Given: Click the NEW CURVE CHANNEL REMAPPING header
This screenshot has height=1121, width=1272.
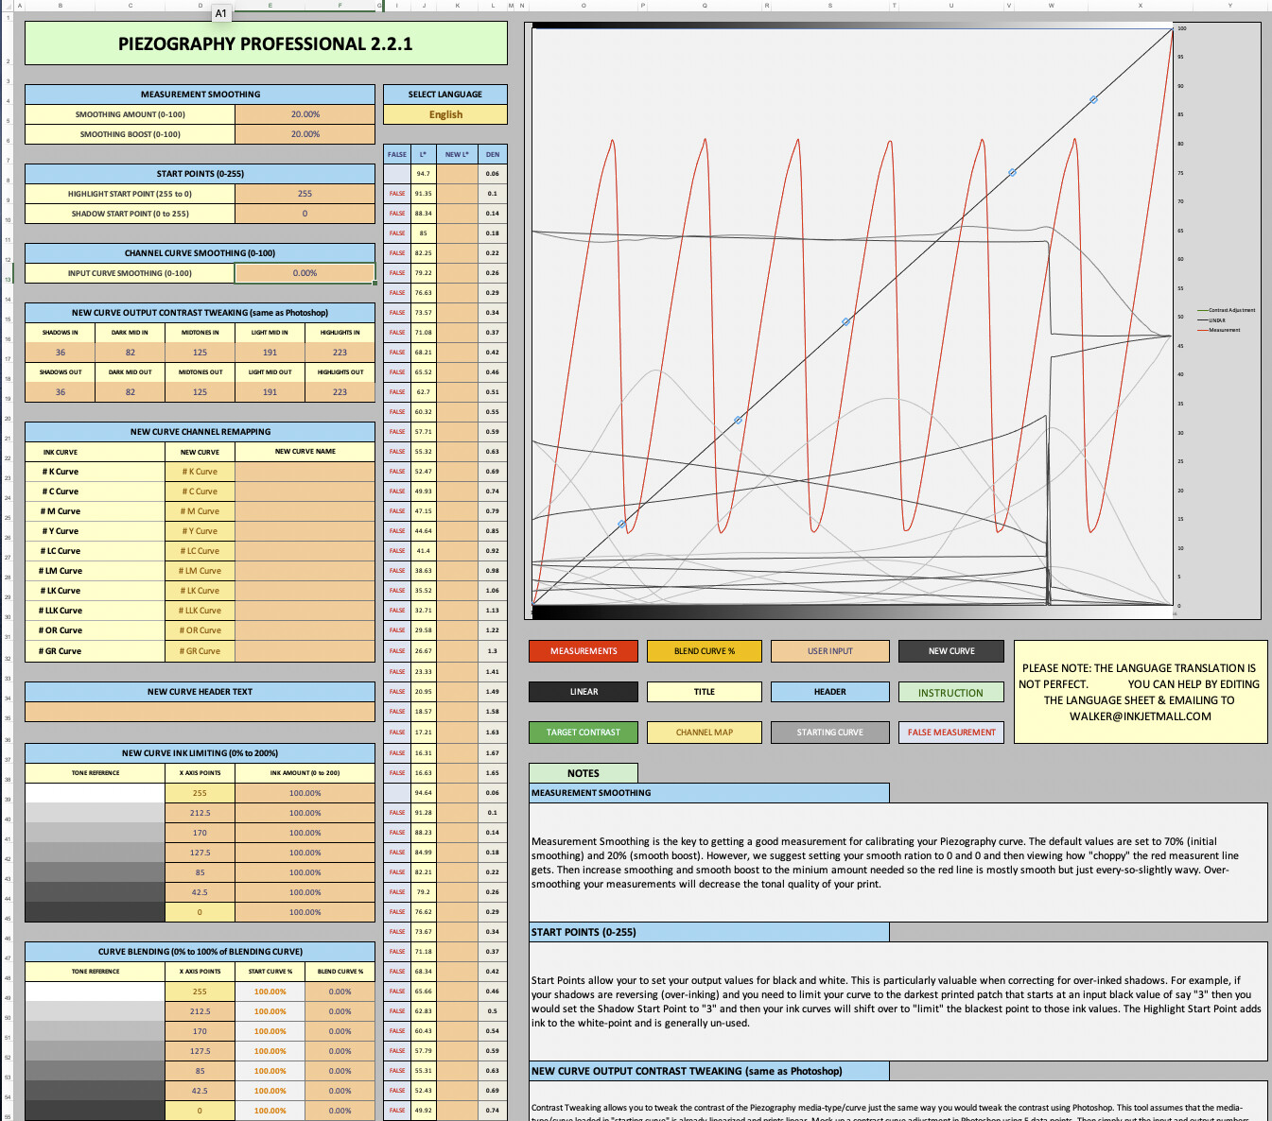Looking at the screenshot, I should coord(200,432).
